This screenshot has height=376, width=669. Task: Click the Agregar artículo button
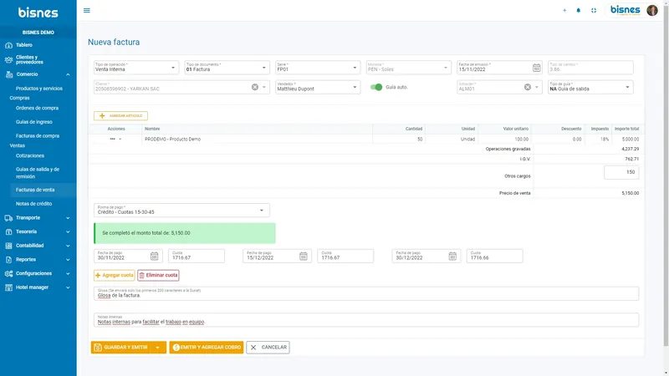120,116
